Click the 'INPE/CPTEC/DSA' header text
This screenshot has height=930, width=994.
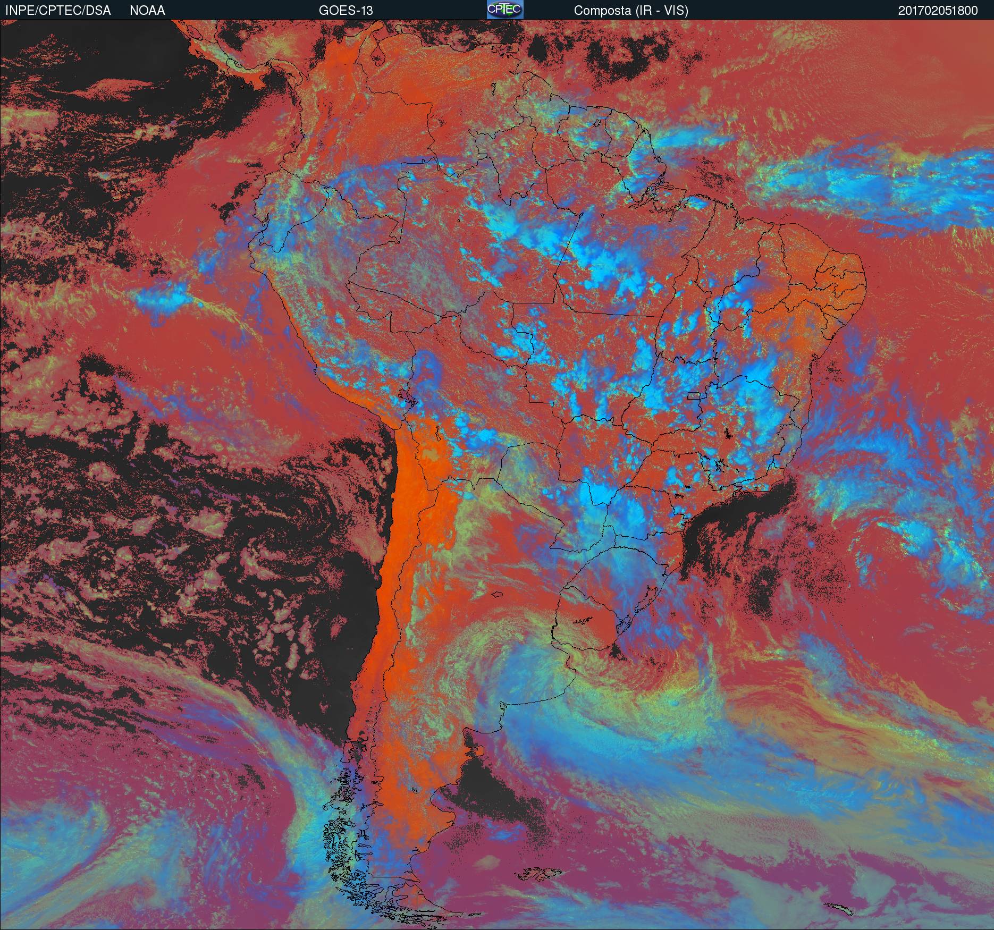(x=57, y=11)
